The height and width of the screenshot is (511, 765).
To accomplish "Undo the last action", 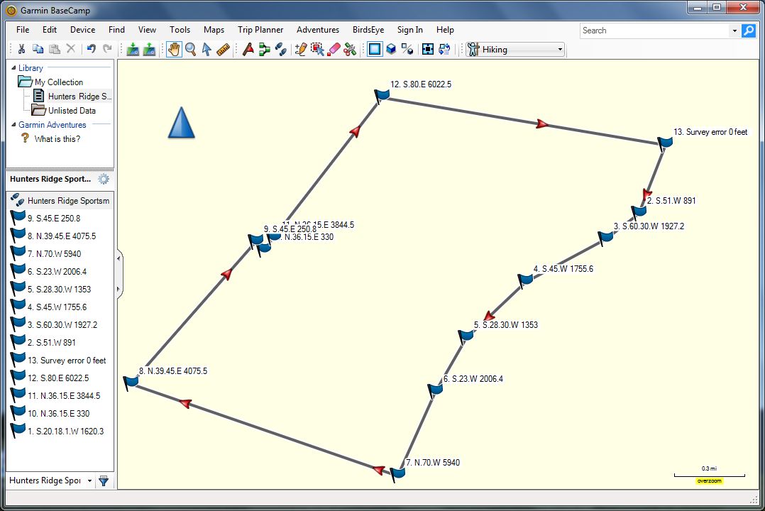I will click(x=92, y=49).
